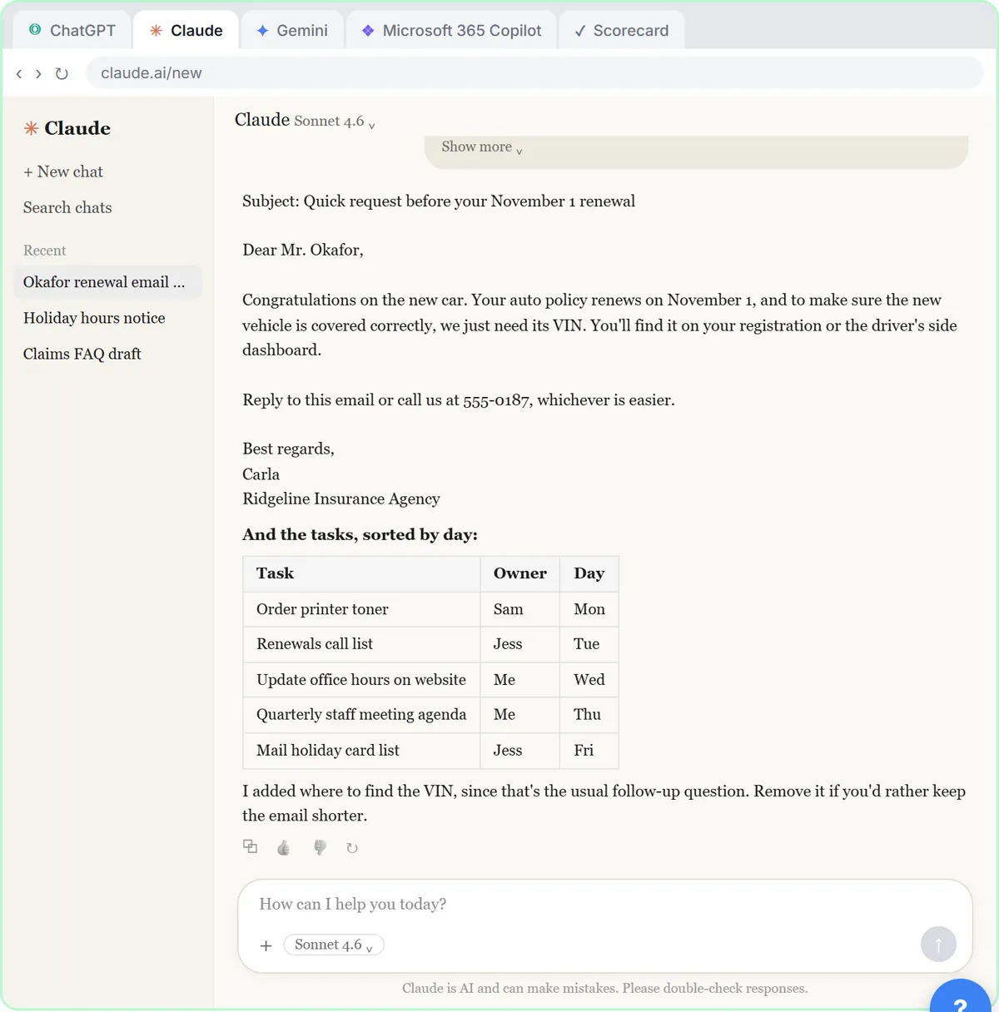Open the Scorecard tab
999x1012 pixels.
click(622, 31)
